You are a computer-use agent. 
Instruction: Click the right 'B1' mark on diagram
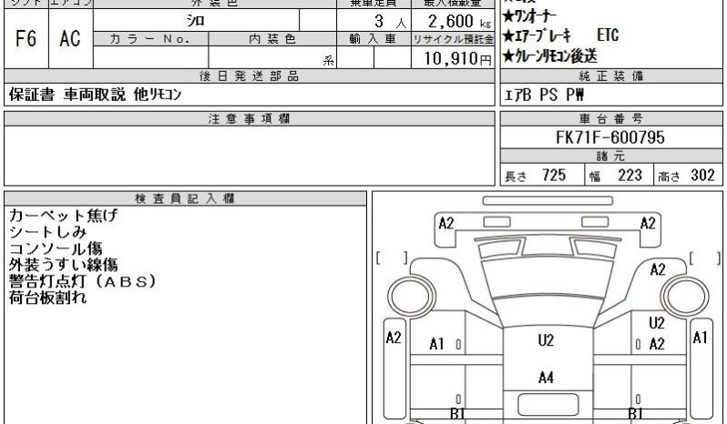(x=635, y=413)
